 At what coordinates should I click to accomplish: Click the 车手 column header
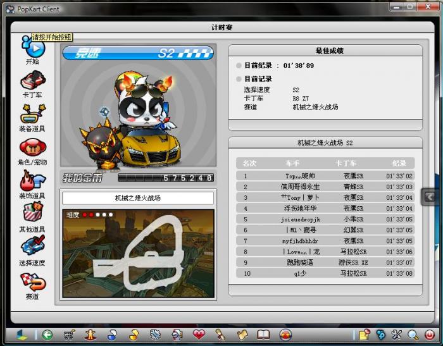point(292,163)
